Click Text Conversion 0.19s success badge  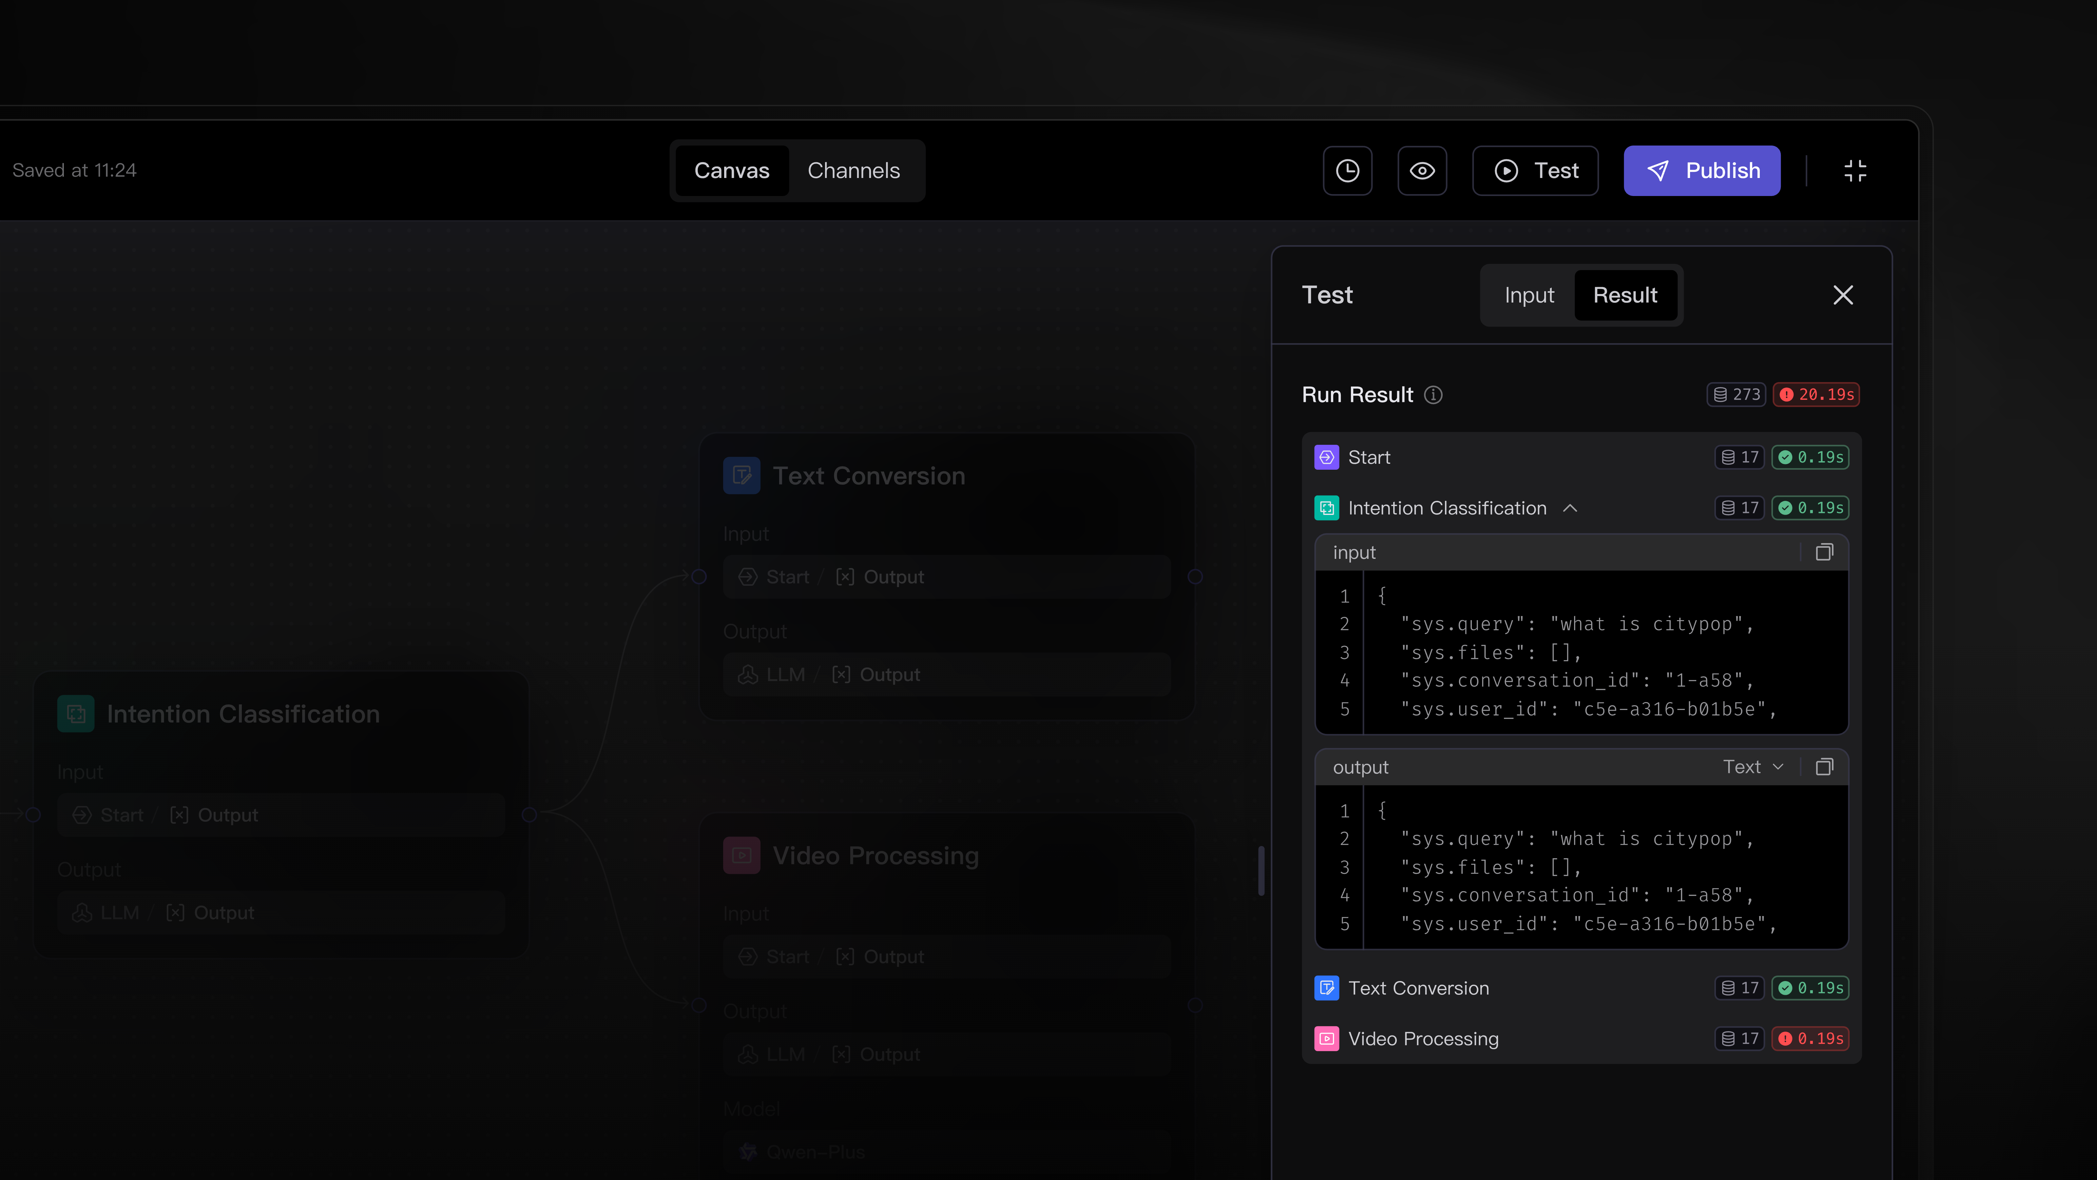tap(1810, 989)
